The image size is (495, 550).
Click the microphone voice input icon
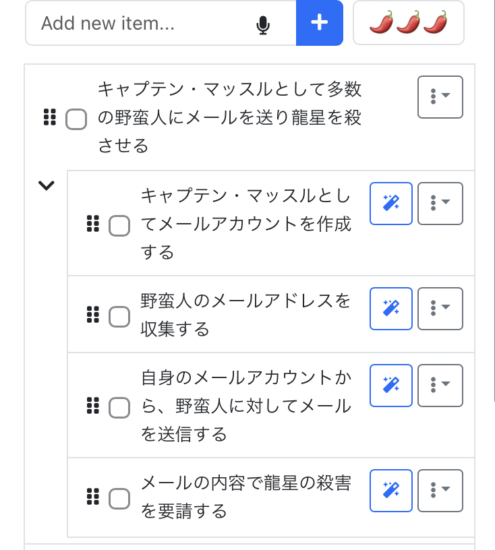point(263,24)
